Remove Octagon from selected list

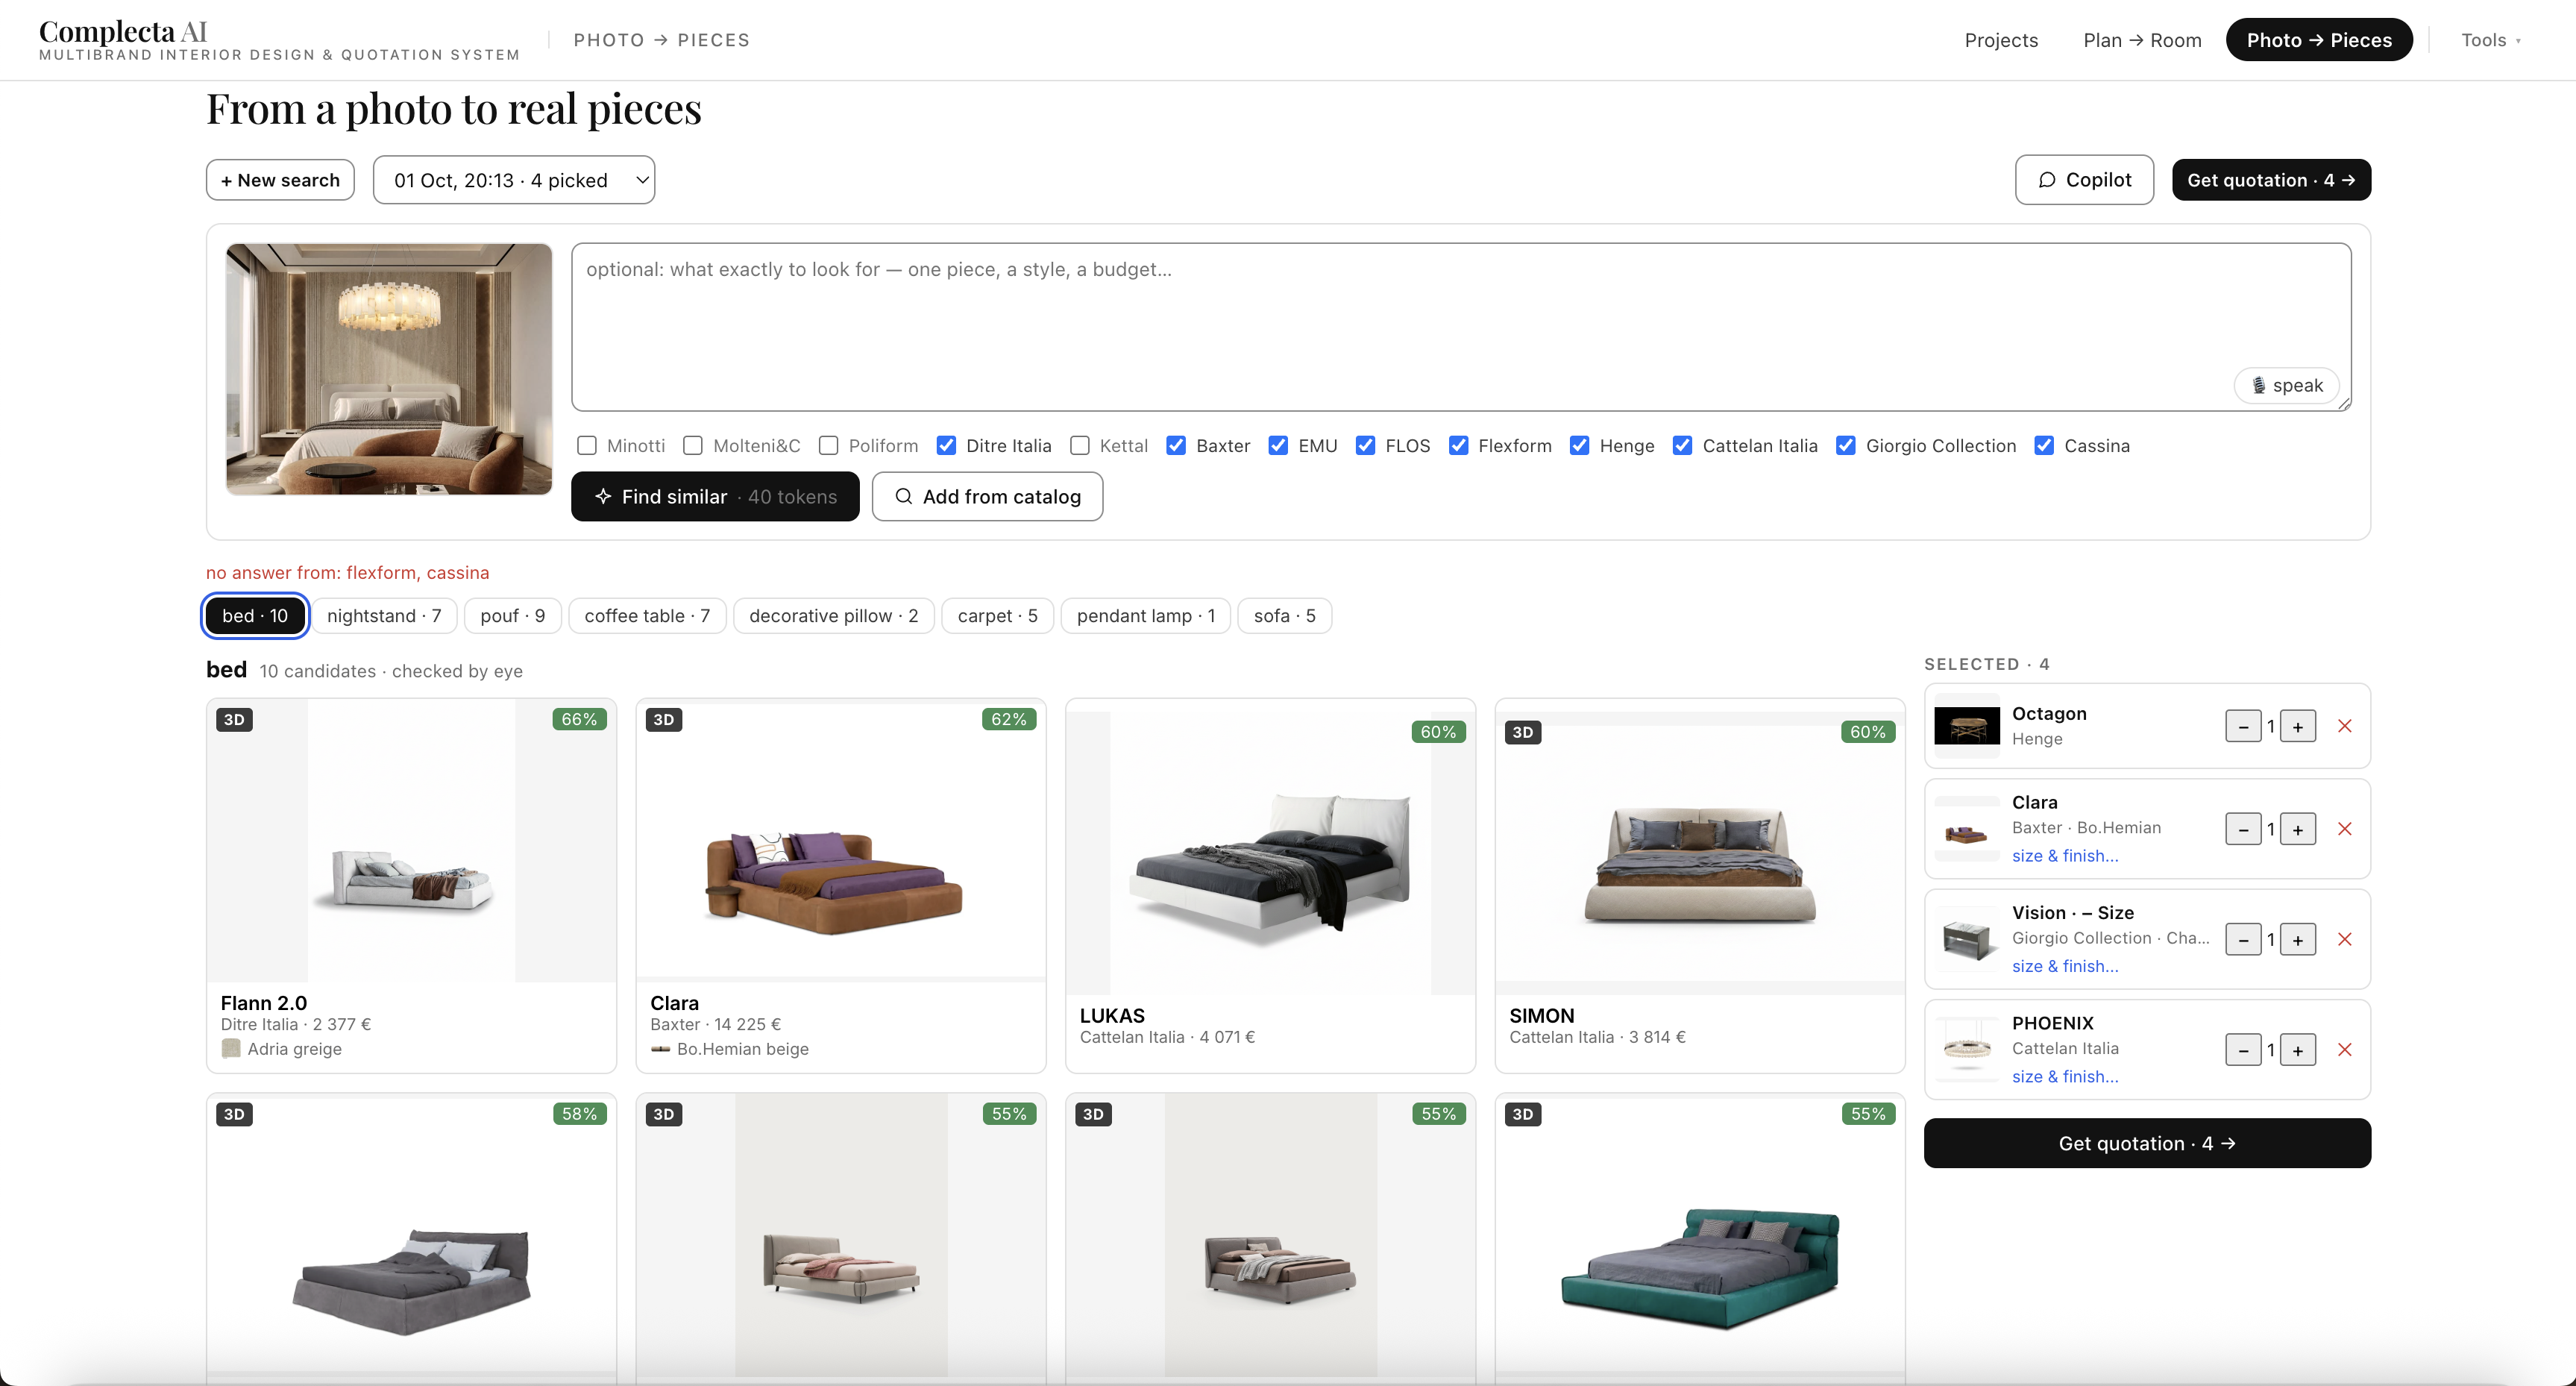pos(2344,726)
